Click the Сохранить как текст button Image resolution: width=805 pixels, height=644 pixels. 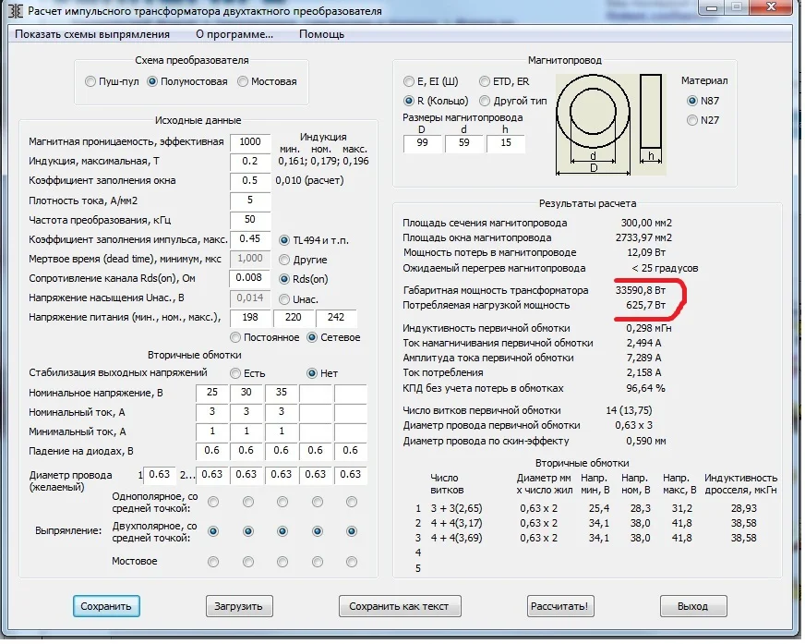399,606
